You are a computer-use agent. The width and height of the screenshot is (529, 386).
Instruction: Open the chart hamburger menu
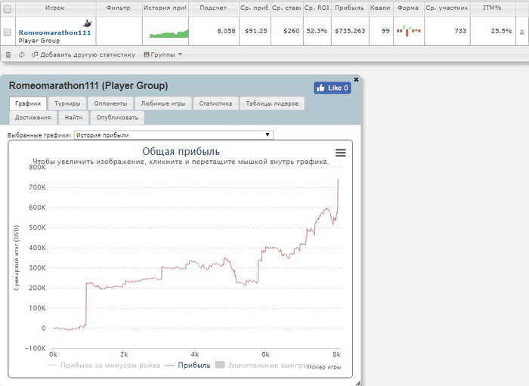tap(341, 152)
